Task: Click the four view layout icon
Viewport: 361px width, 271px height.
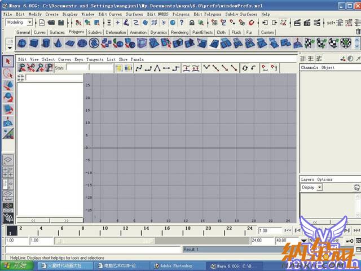Action: click(x=8, y=172)
